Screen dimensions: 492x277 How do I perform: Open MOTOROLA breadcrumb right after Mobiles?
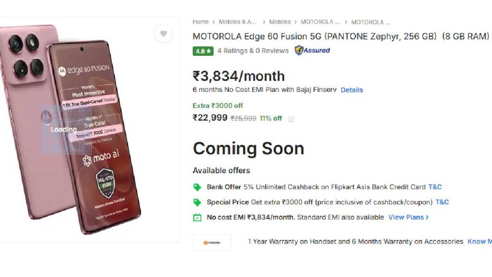click(320, 22)
